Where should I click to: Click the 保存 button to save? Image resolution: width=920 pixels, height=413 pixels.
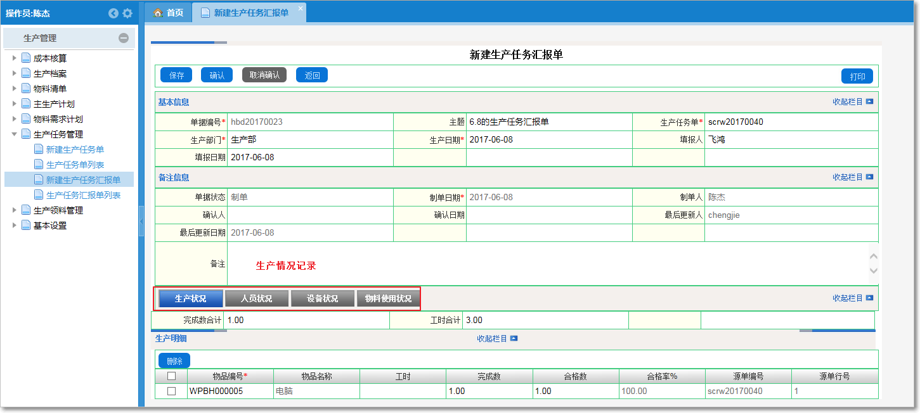coord(176,75)
